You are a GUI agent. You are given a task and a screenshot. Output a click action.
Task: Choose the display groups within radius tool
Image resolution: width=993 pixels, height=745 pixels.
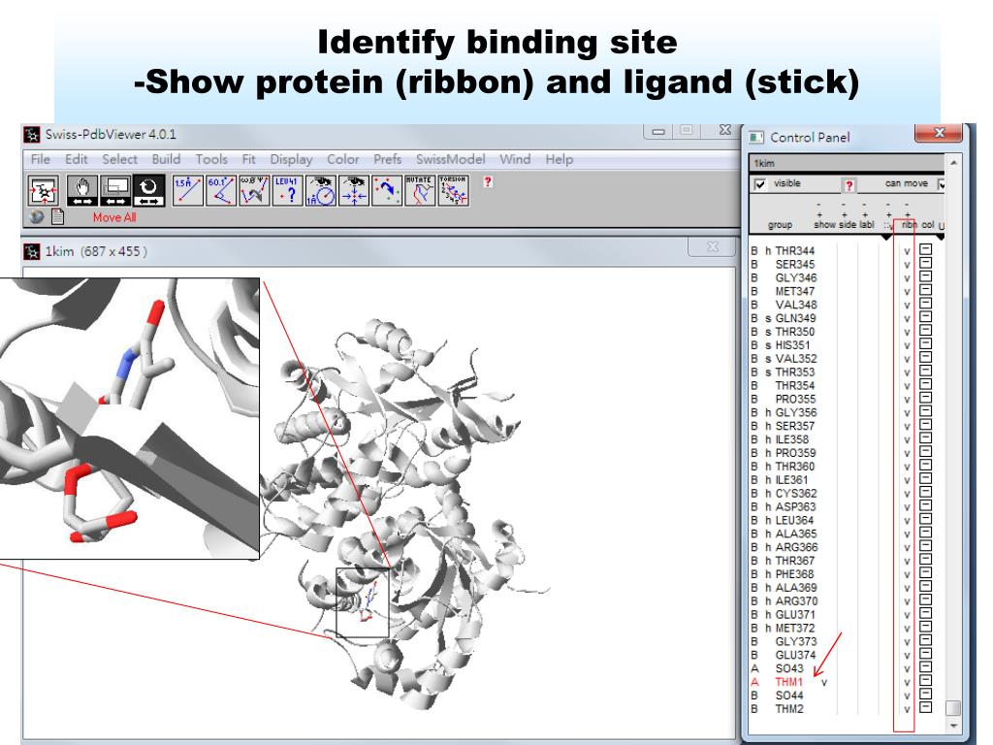pos(320,190)
